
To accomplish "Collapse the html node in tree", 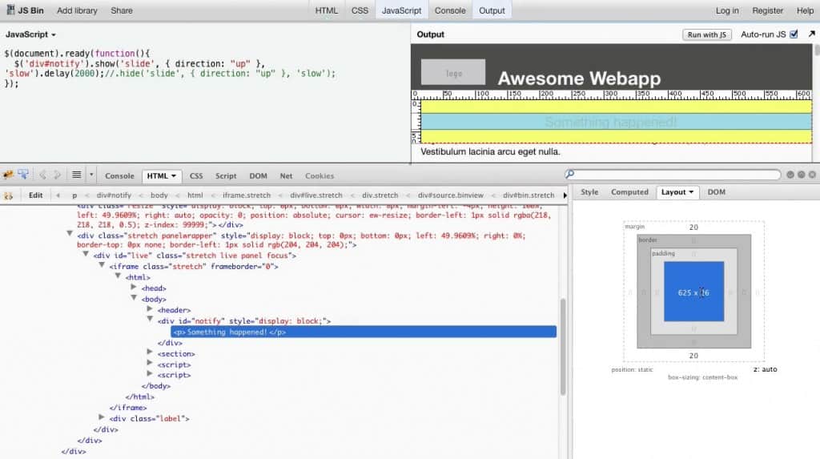I will point(119,276).
